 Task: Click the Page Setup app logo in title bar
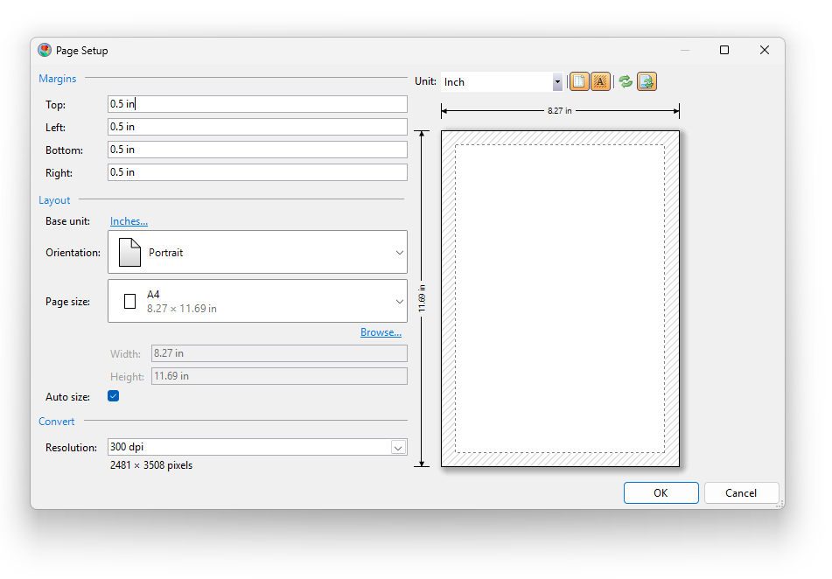pos(44,50)
